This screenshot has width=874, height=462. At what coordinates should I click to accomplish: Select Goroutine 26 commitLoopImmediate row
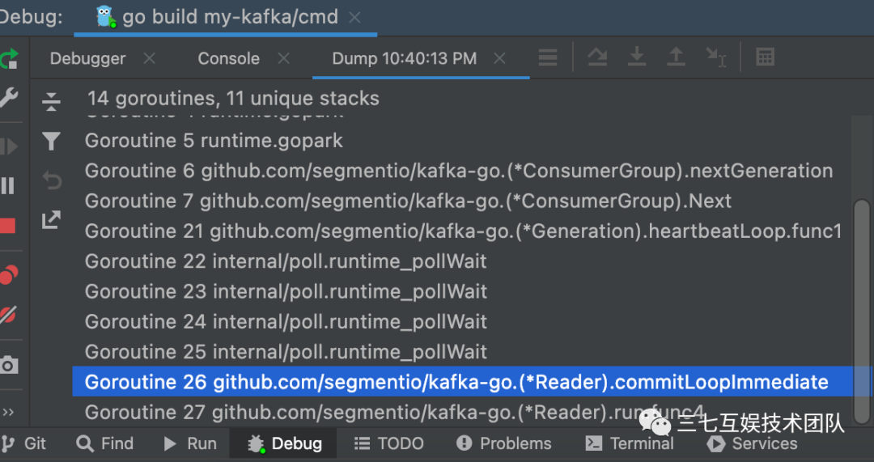(463, 382)
